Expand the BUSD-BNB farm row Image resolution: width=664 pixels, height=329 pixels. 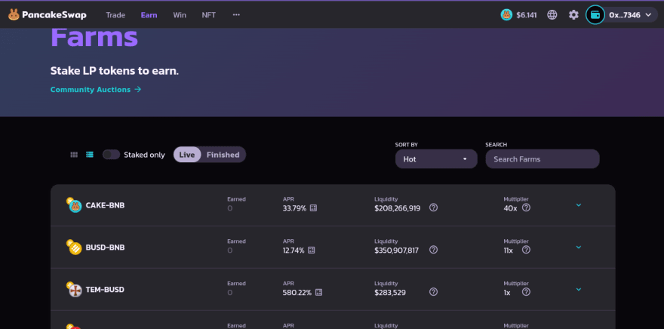pyautogui.click(x=579, y=248)
